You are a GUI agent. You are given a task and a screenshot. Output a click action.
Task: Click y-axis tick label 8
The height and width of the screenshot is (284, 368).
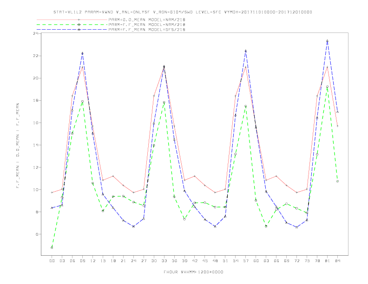point(37,212)
